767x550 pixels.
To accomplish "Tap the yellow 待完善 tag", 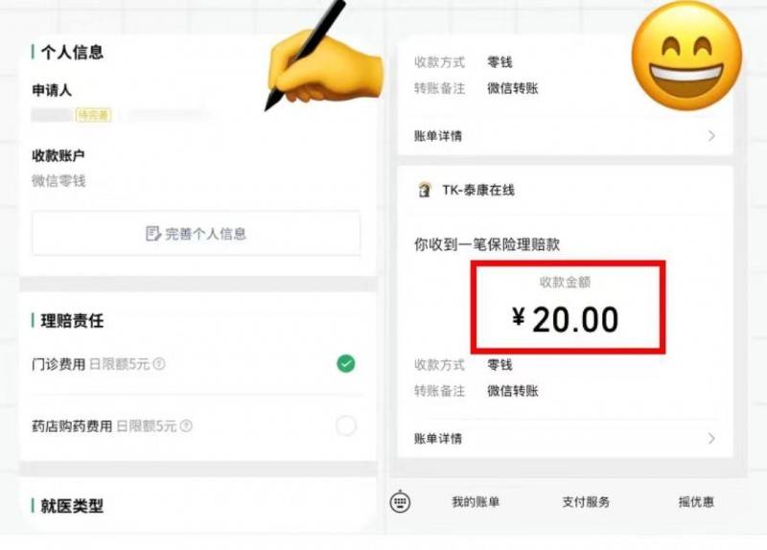I will (93, 116).
